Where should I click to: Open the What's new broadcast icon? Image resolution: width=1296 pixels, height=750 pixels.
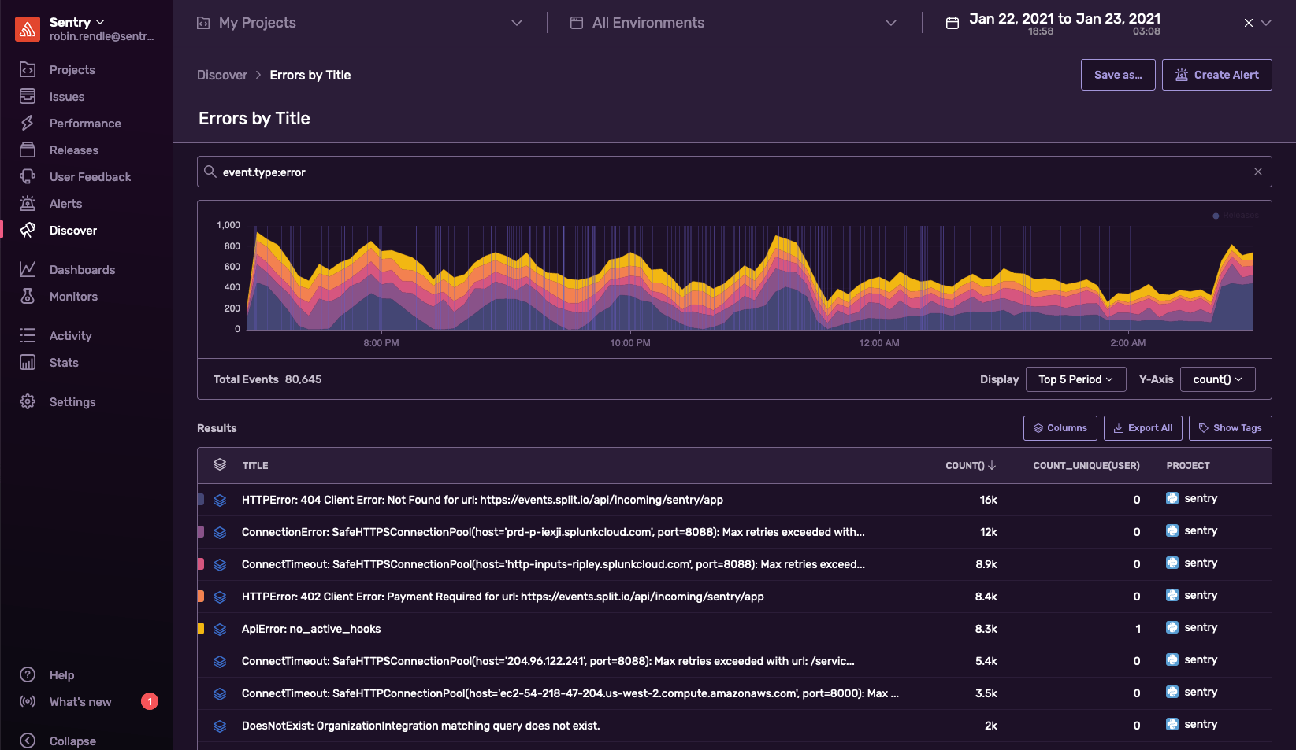click(28, 701)
